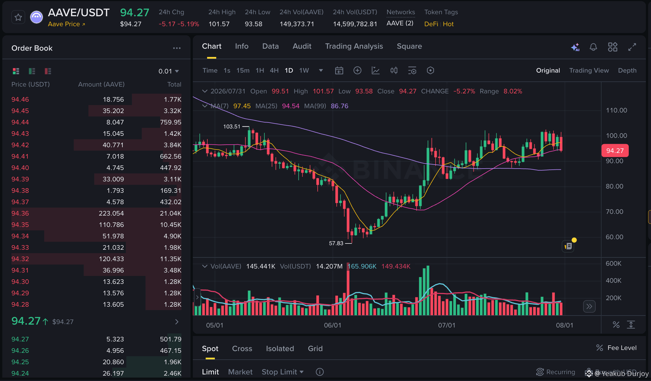Open the hexagon chart settings icon

[430, 70]
